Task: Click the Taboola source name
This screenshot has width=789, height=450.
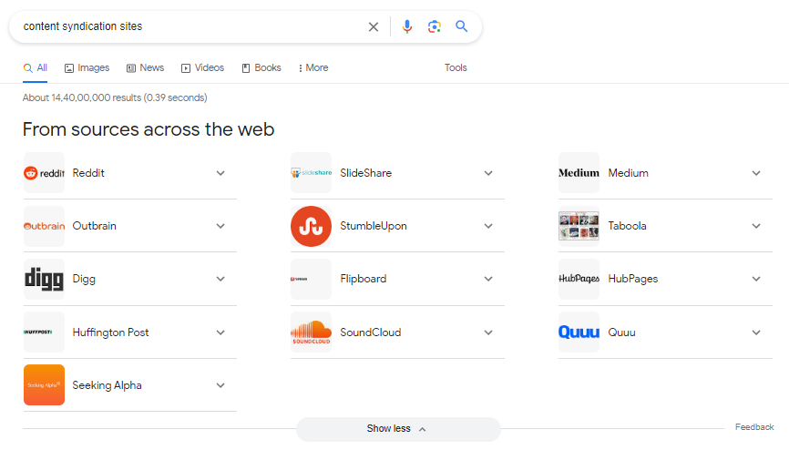Action: click(x=628, y=226)
